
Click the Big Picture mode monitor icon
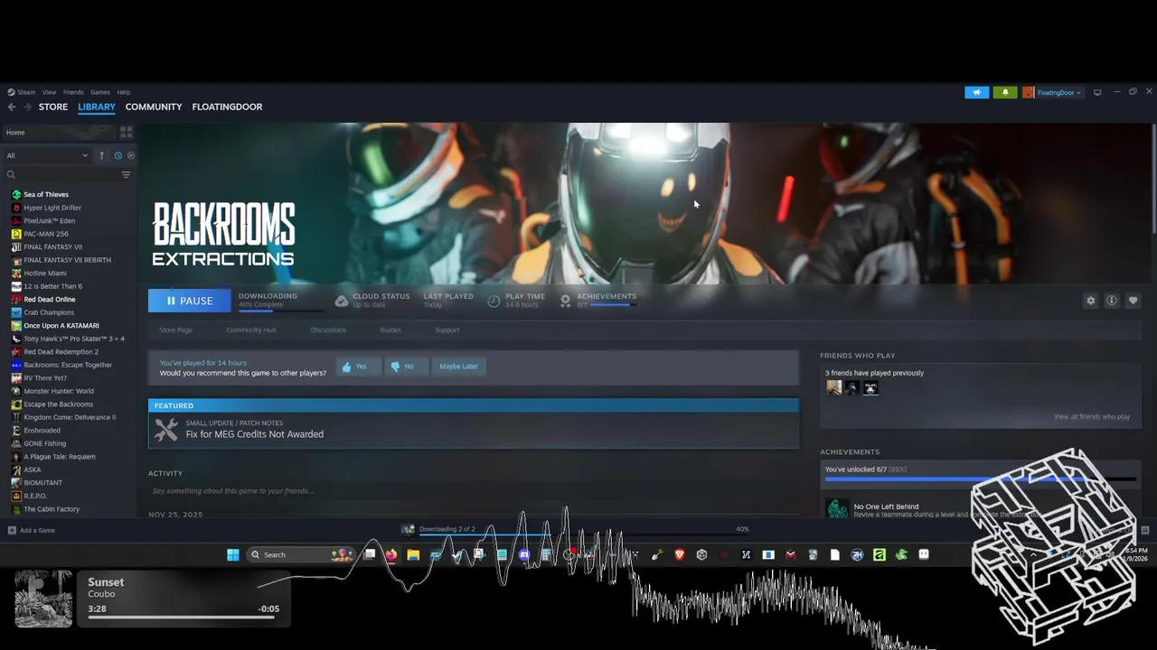[x=1097, y=92]
